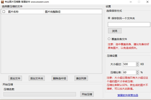Image resolution: width=151 pixels, height=100 pixels.
Task: Decrease 压缩比率 value with down arrow
Action: click(137, 73)
